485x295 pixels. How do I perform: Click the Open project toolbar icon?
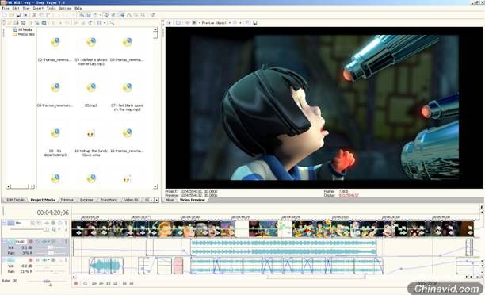tap(11, 15)
